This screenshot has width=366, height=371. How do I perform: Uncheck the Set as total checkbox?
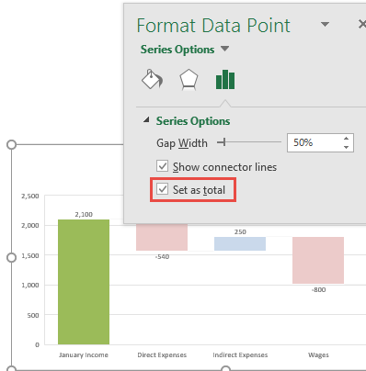162,189
